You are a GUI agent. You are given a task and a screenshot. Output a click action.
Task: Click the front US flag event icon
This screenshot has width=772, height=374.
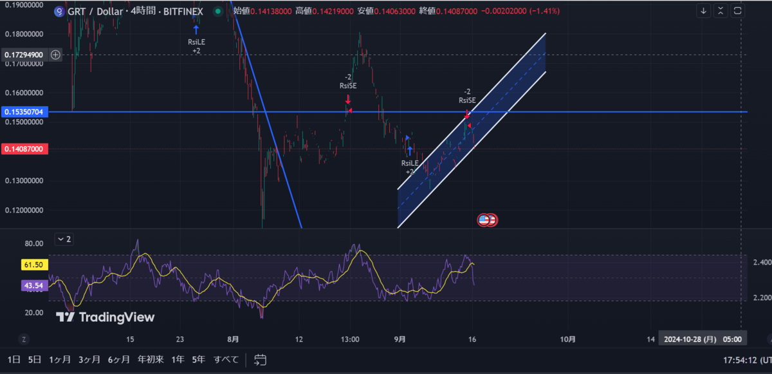coord(484,220)
